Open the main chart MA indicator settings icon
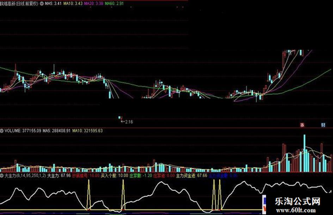This screenshot has width=333, height=215. 43,4
